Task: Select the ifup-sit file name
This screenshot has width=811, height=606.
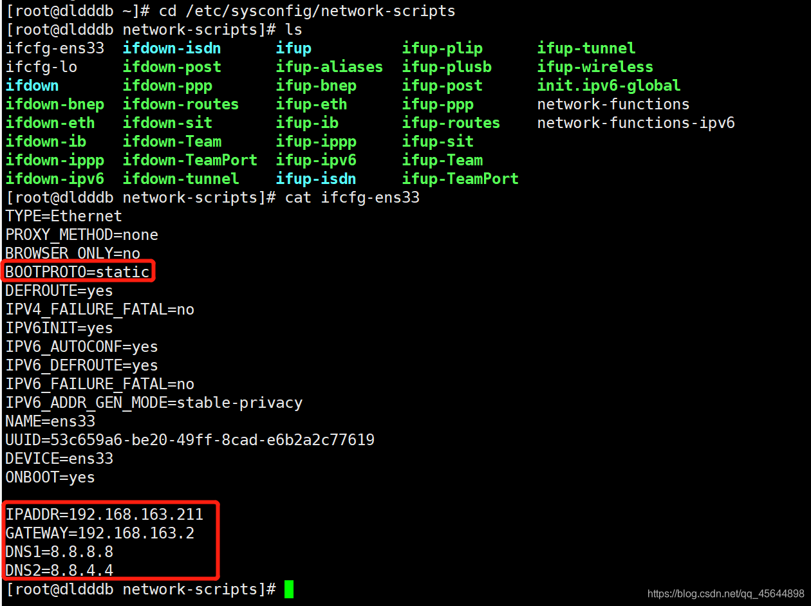Action: point(438,142)
